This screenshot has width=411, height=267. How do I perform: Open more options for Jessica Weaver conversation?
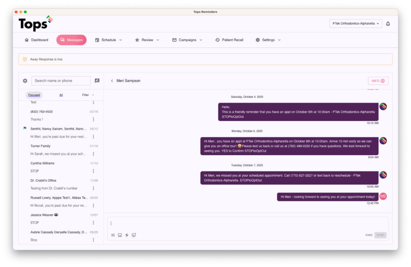point(94,223)
